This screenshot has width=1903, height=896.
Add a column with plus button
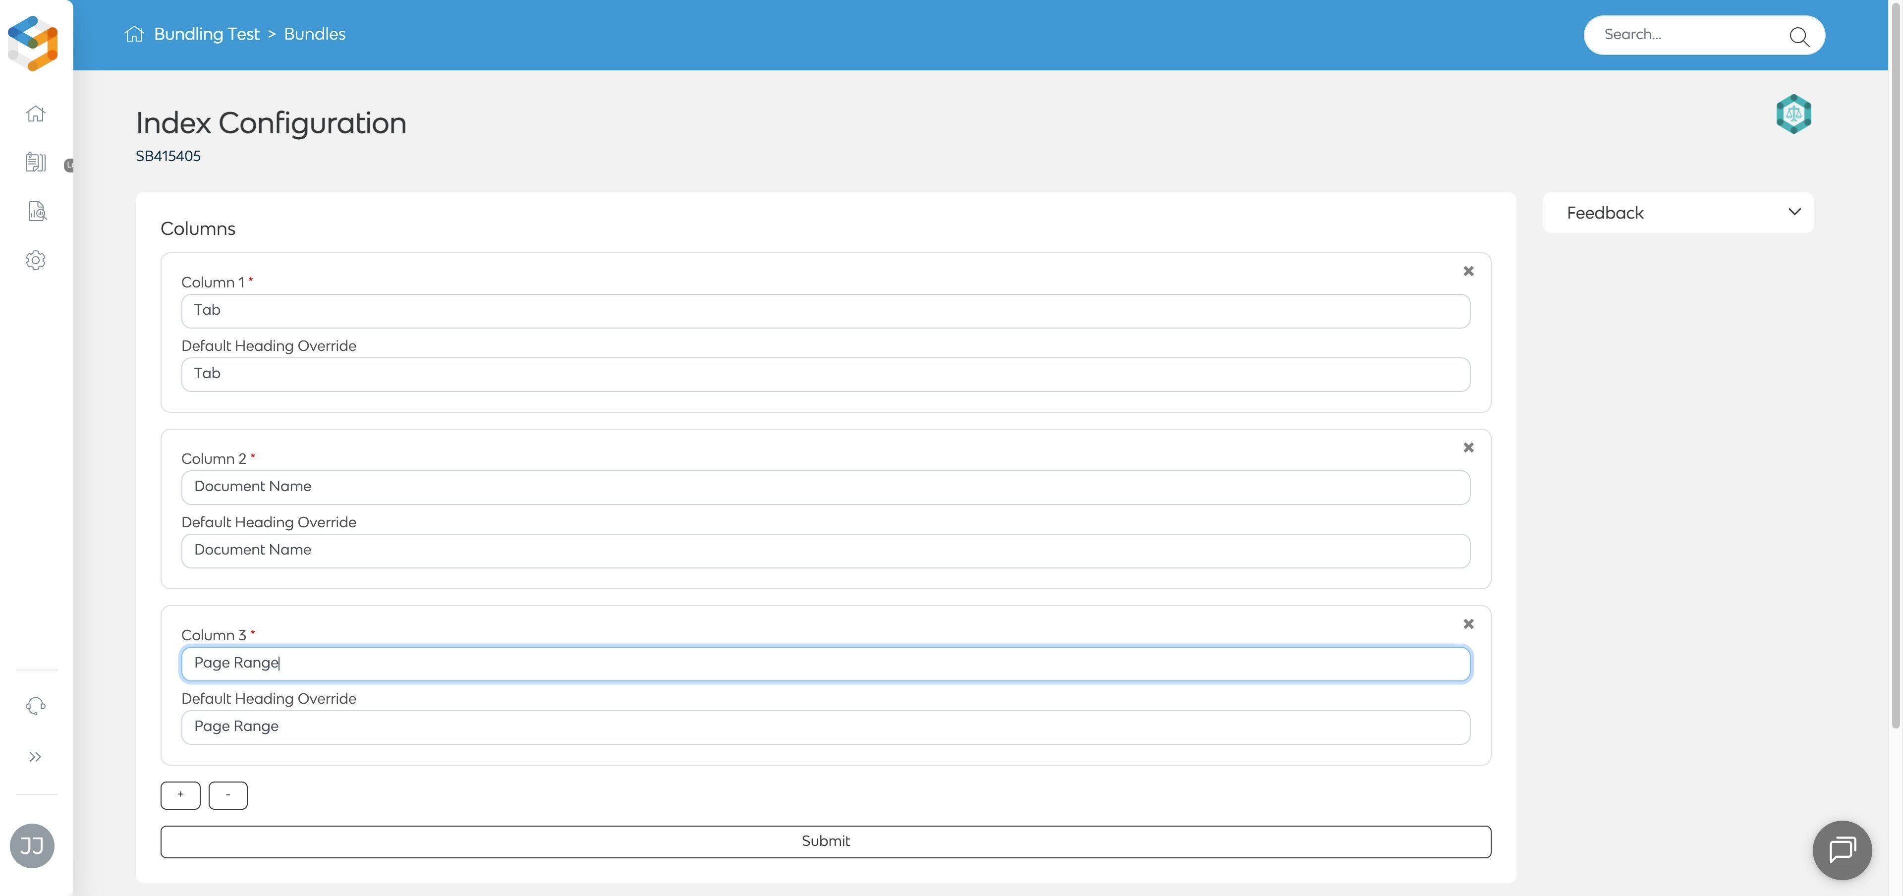(x=180, y=795)
